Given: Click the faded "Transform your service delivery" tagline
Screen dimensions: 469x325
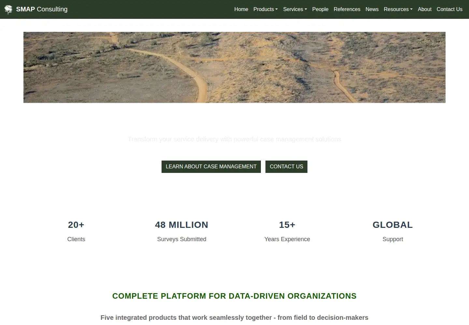Looking at the screenshot, I should coord(234,139).
